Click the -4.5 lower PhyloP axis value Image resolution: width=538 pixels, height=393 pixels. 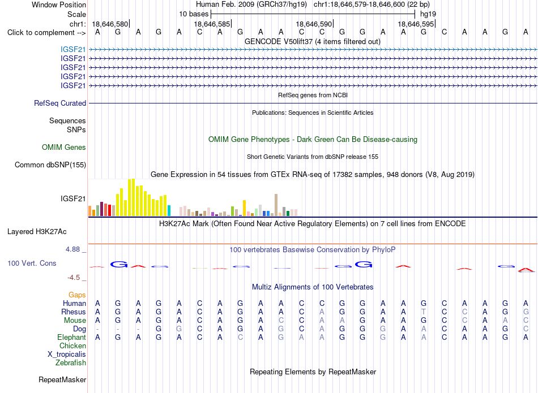[x=74, y=278]
